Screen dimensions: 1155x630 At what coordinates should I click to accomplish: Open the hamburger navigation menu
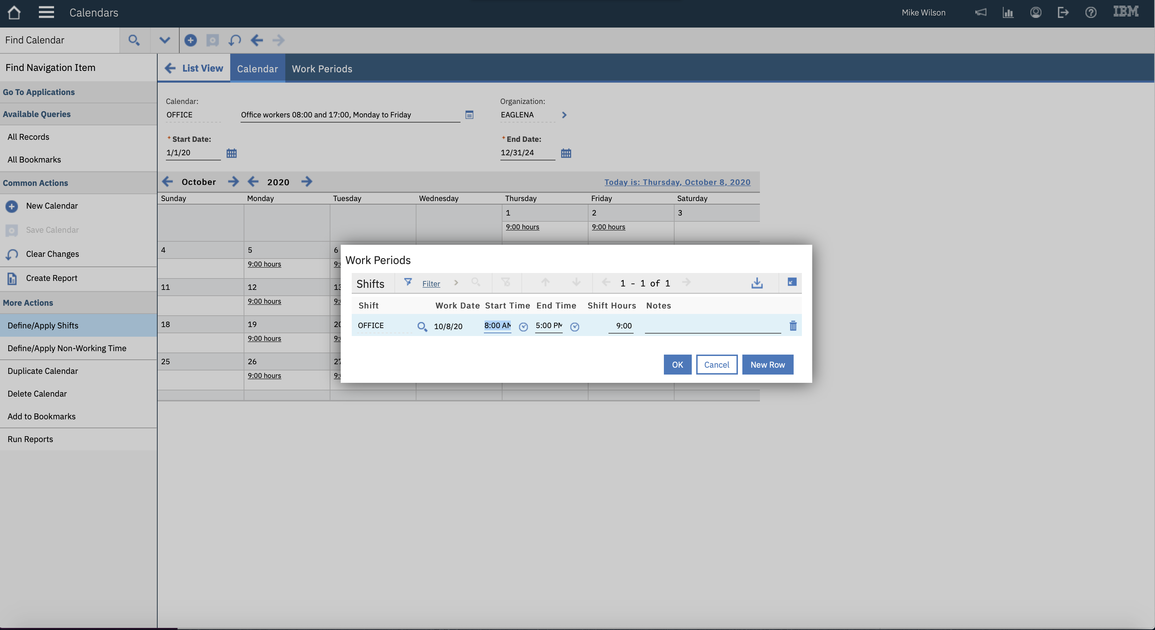click(x=46, y=12)
